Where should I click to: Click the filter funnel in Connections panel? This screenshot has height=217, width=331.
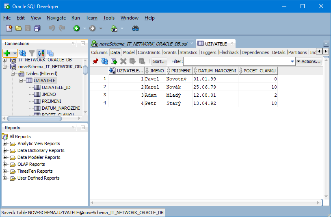32,53
